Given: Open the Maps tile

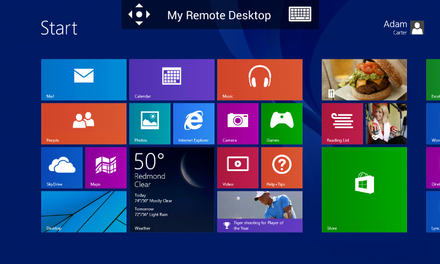Looking at the screenshot, I should (106, 168).
